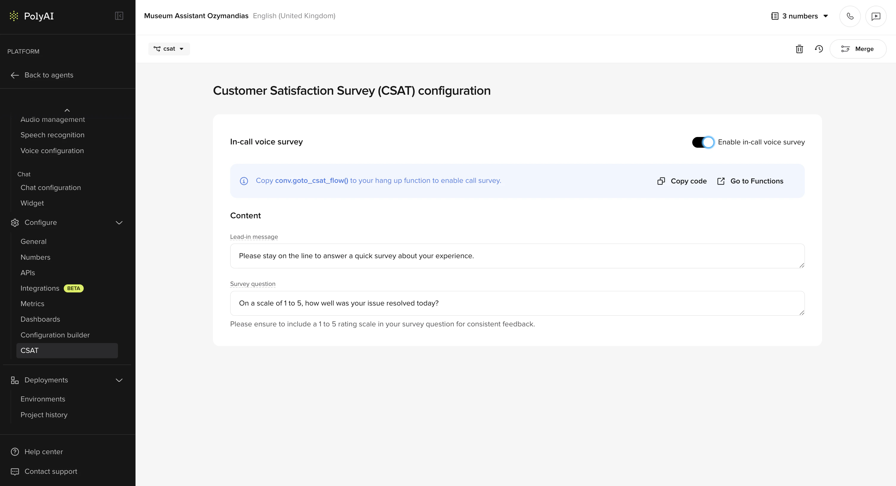The height and width of the screenshot is (486, 896).
Task: Collapse the Deployments section chevron
Action: point(119,380)
